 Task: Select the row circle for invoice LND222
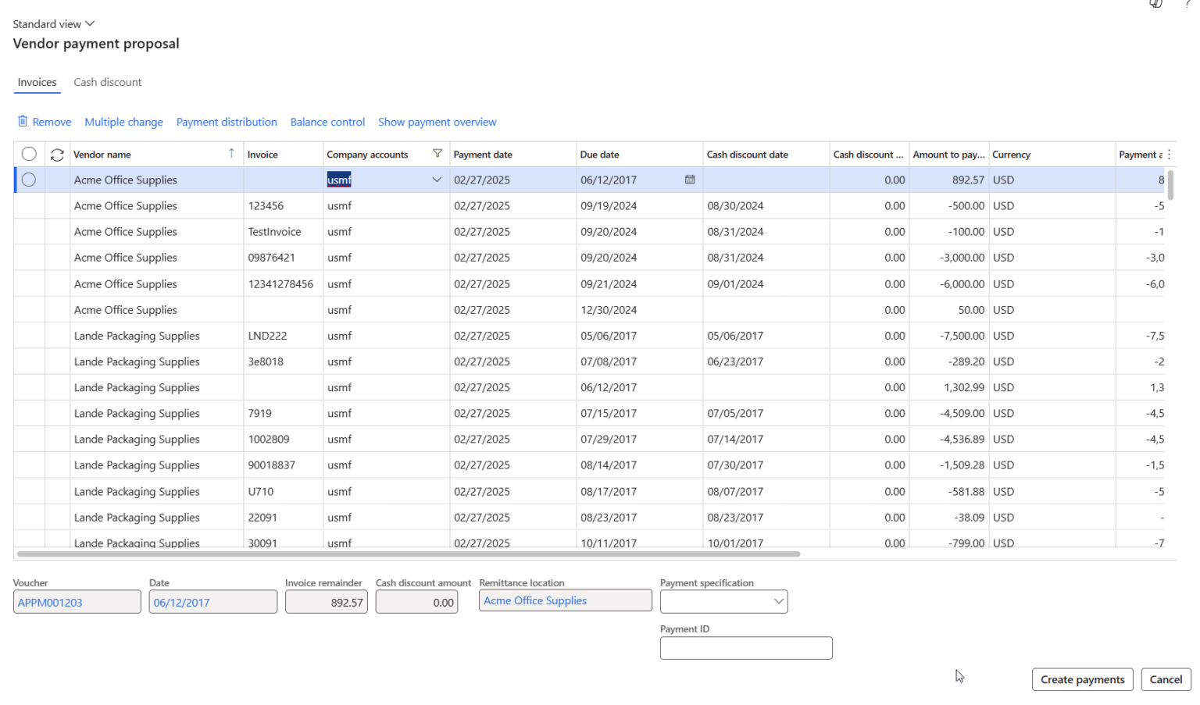[29, 336]
